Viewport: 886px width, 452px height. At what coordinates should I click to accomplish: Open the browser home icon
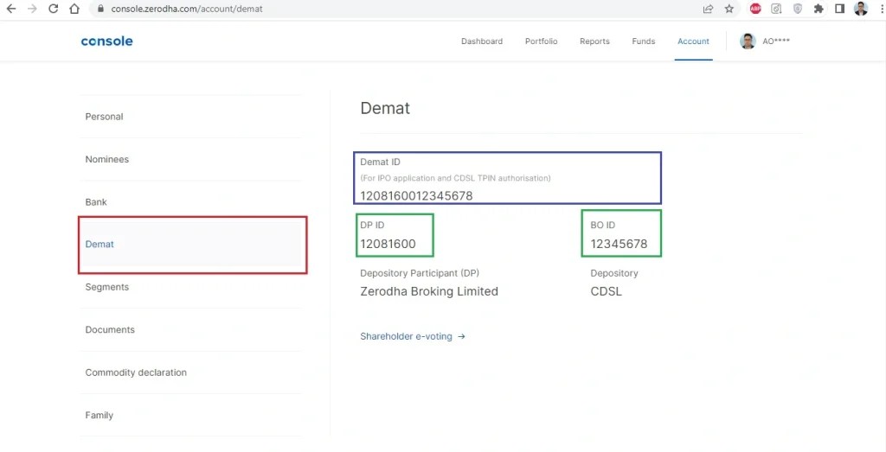tap(74, 9)
